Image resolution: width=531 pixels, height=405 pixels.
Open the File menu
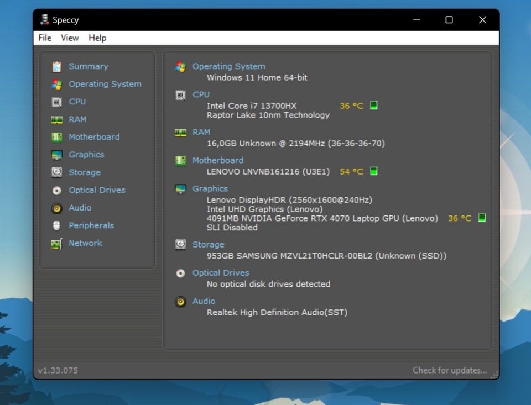pos(45,38)
